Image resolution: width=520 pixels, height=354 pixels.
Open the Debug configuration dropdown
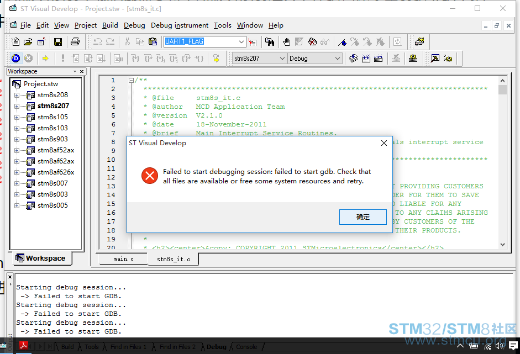(337, 59)
